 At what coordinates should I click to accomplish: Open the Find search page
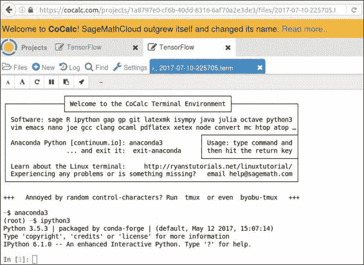pos(96,68)
